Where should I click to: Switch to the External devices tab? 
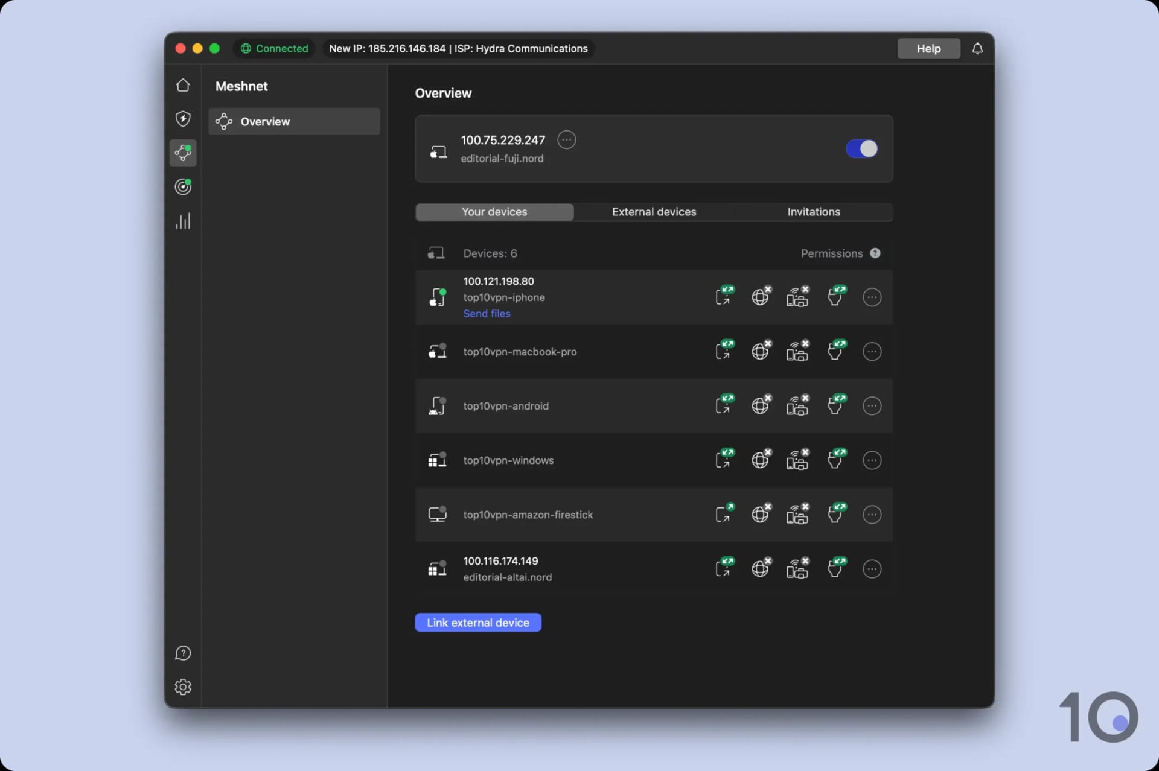[x=654, y=212]
